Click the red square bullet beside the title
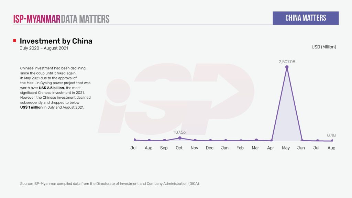 14,41
